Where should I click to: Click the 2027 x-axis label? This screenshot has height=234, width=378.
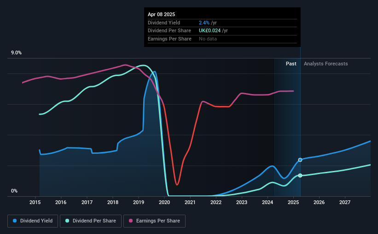click(x=345, y=202)
